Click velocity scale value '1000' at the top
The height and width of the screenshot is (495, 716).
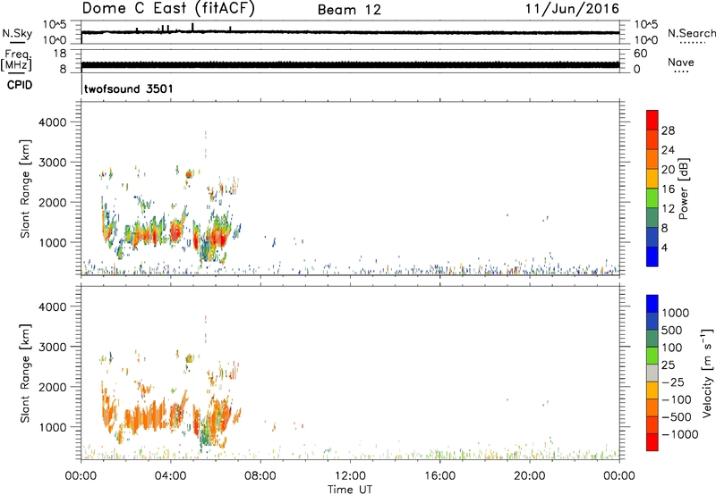pos(676,313)
